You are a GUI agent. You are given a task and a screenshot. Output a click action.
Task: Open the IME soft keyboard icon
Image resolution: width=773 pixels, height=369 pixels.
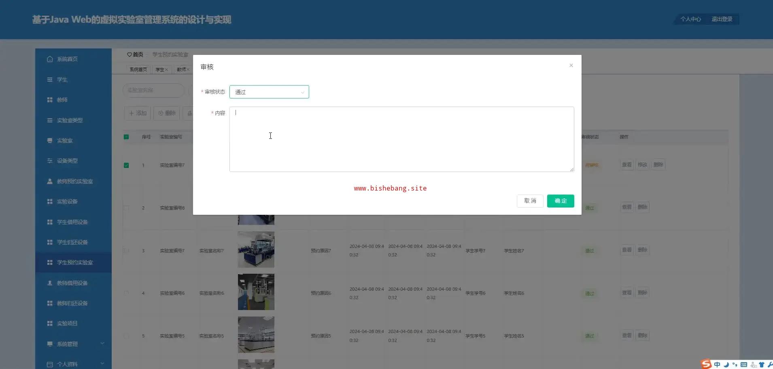pos(744,365)
